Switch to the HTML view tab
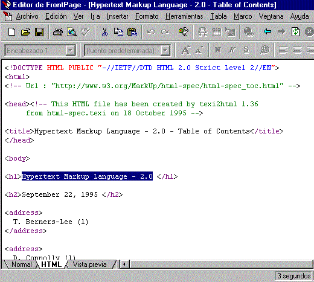This screenshot has height=282, width=314. pos(51,264)
